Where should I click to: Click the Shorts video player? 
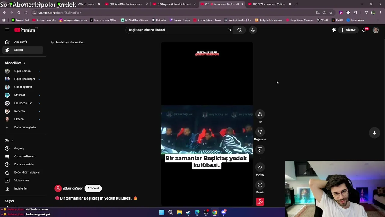[x=207, y=124]
